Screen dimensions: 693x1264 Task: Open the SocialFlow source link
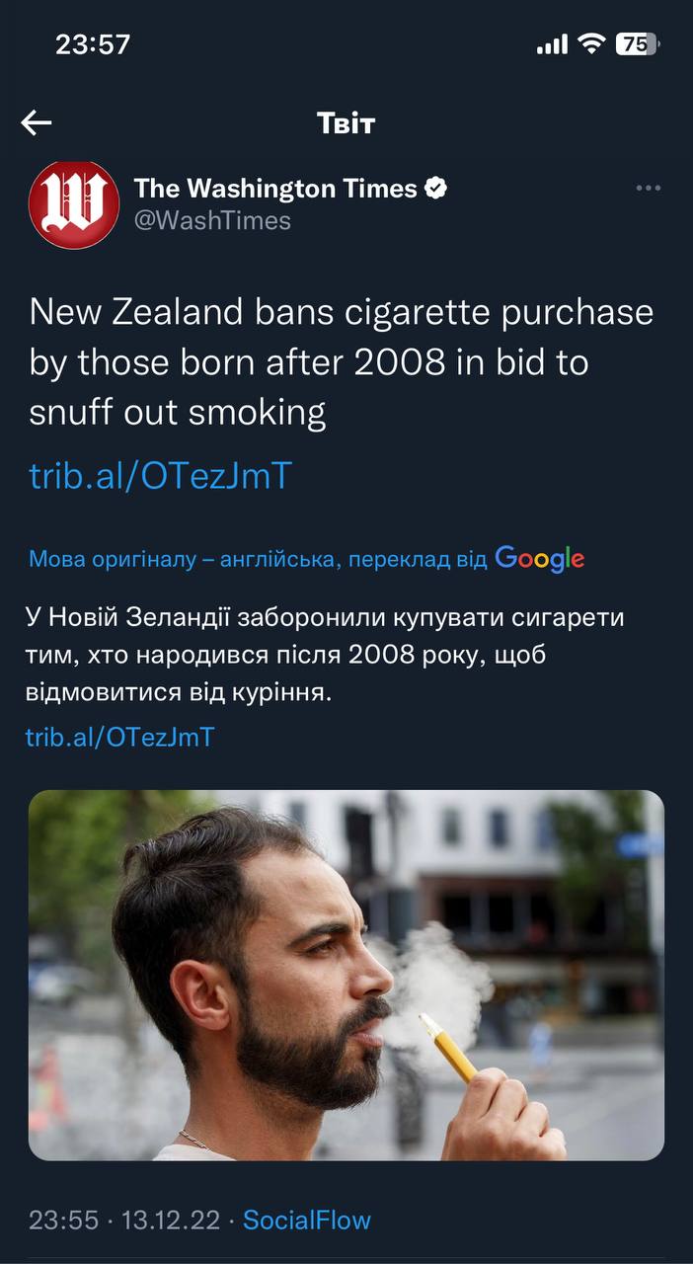[x=307, y=1220]
